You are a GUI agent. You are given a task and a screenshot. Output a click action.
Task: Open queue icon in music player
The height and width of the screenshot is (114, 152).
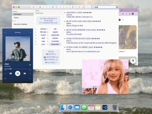[x=30, y=79]
